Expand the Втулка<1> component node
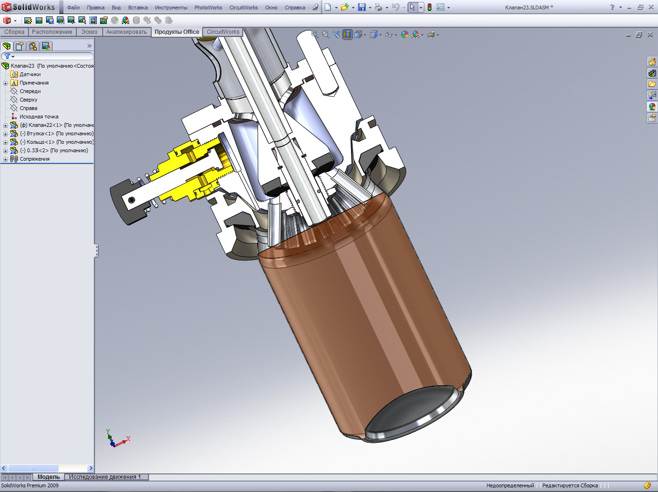Image resolution: width=658 pixels, height=492 pixels. 5,134
